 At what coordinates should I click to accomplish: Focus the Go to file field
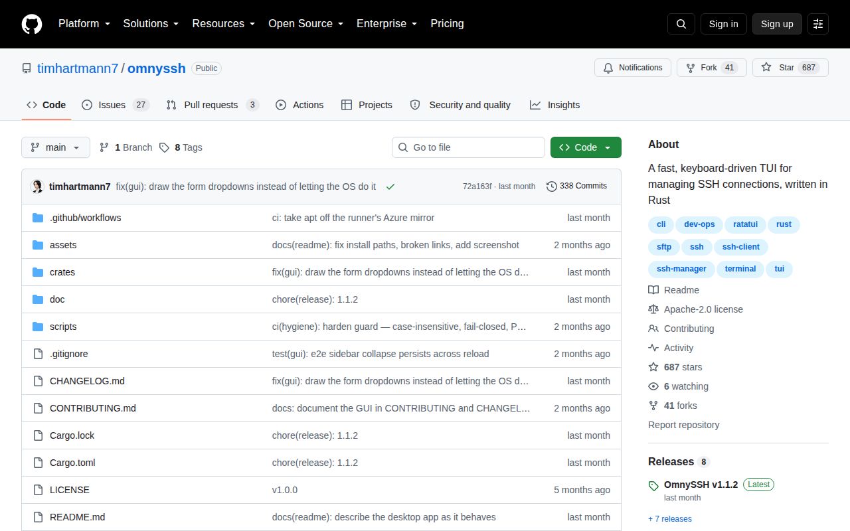pyautogui.click(x=468, y=147)
